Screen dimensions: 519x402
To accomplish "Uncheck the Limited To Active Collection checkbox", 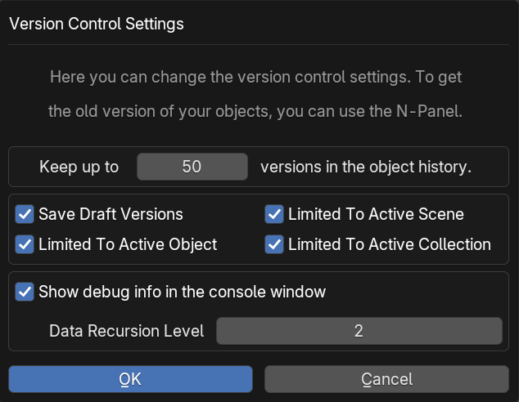I will pyautogui.click(x=274, y=244).
